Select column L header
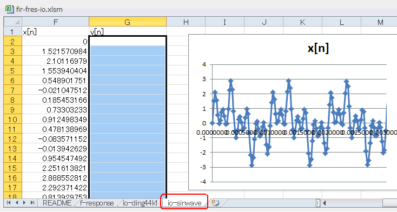 coord(341,22)
